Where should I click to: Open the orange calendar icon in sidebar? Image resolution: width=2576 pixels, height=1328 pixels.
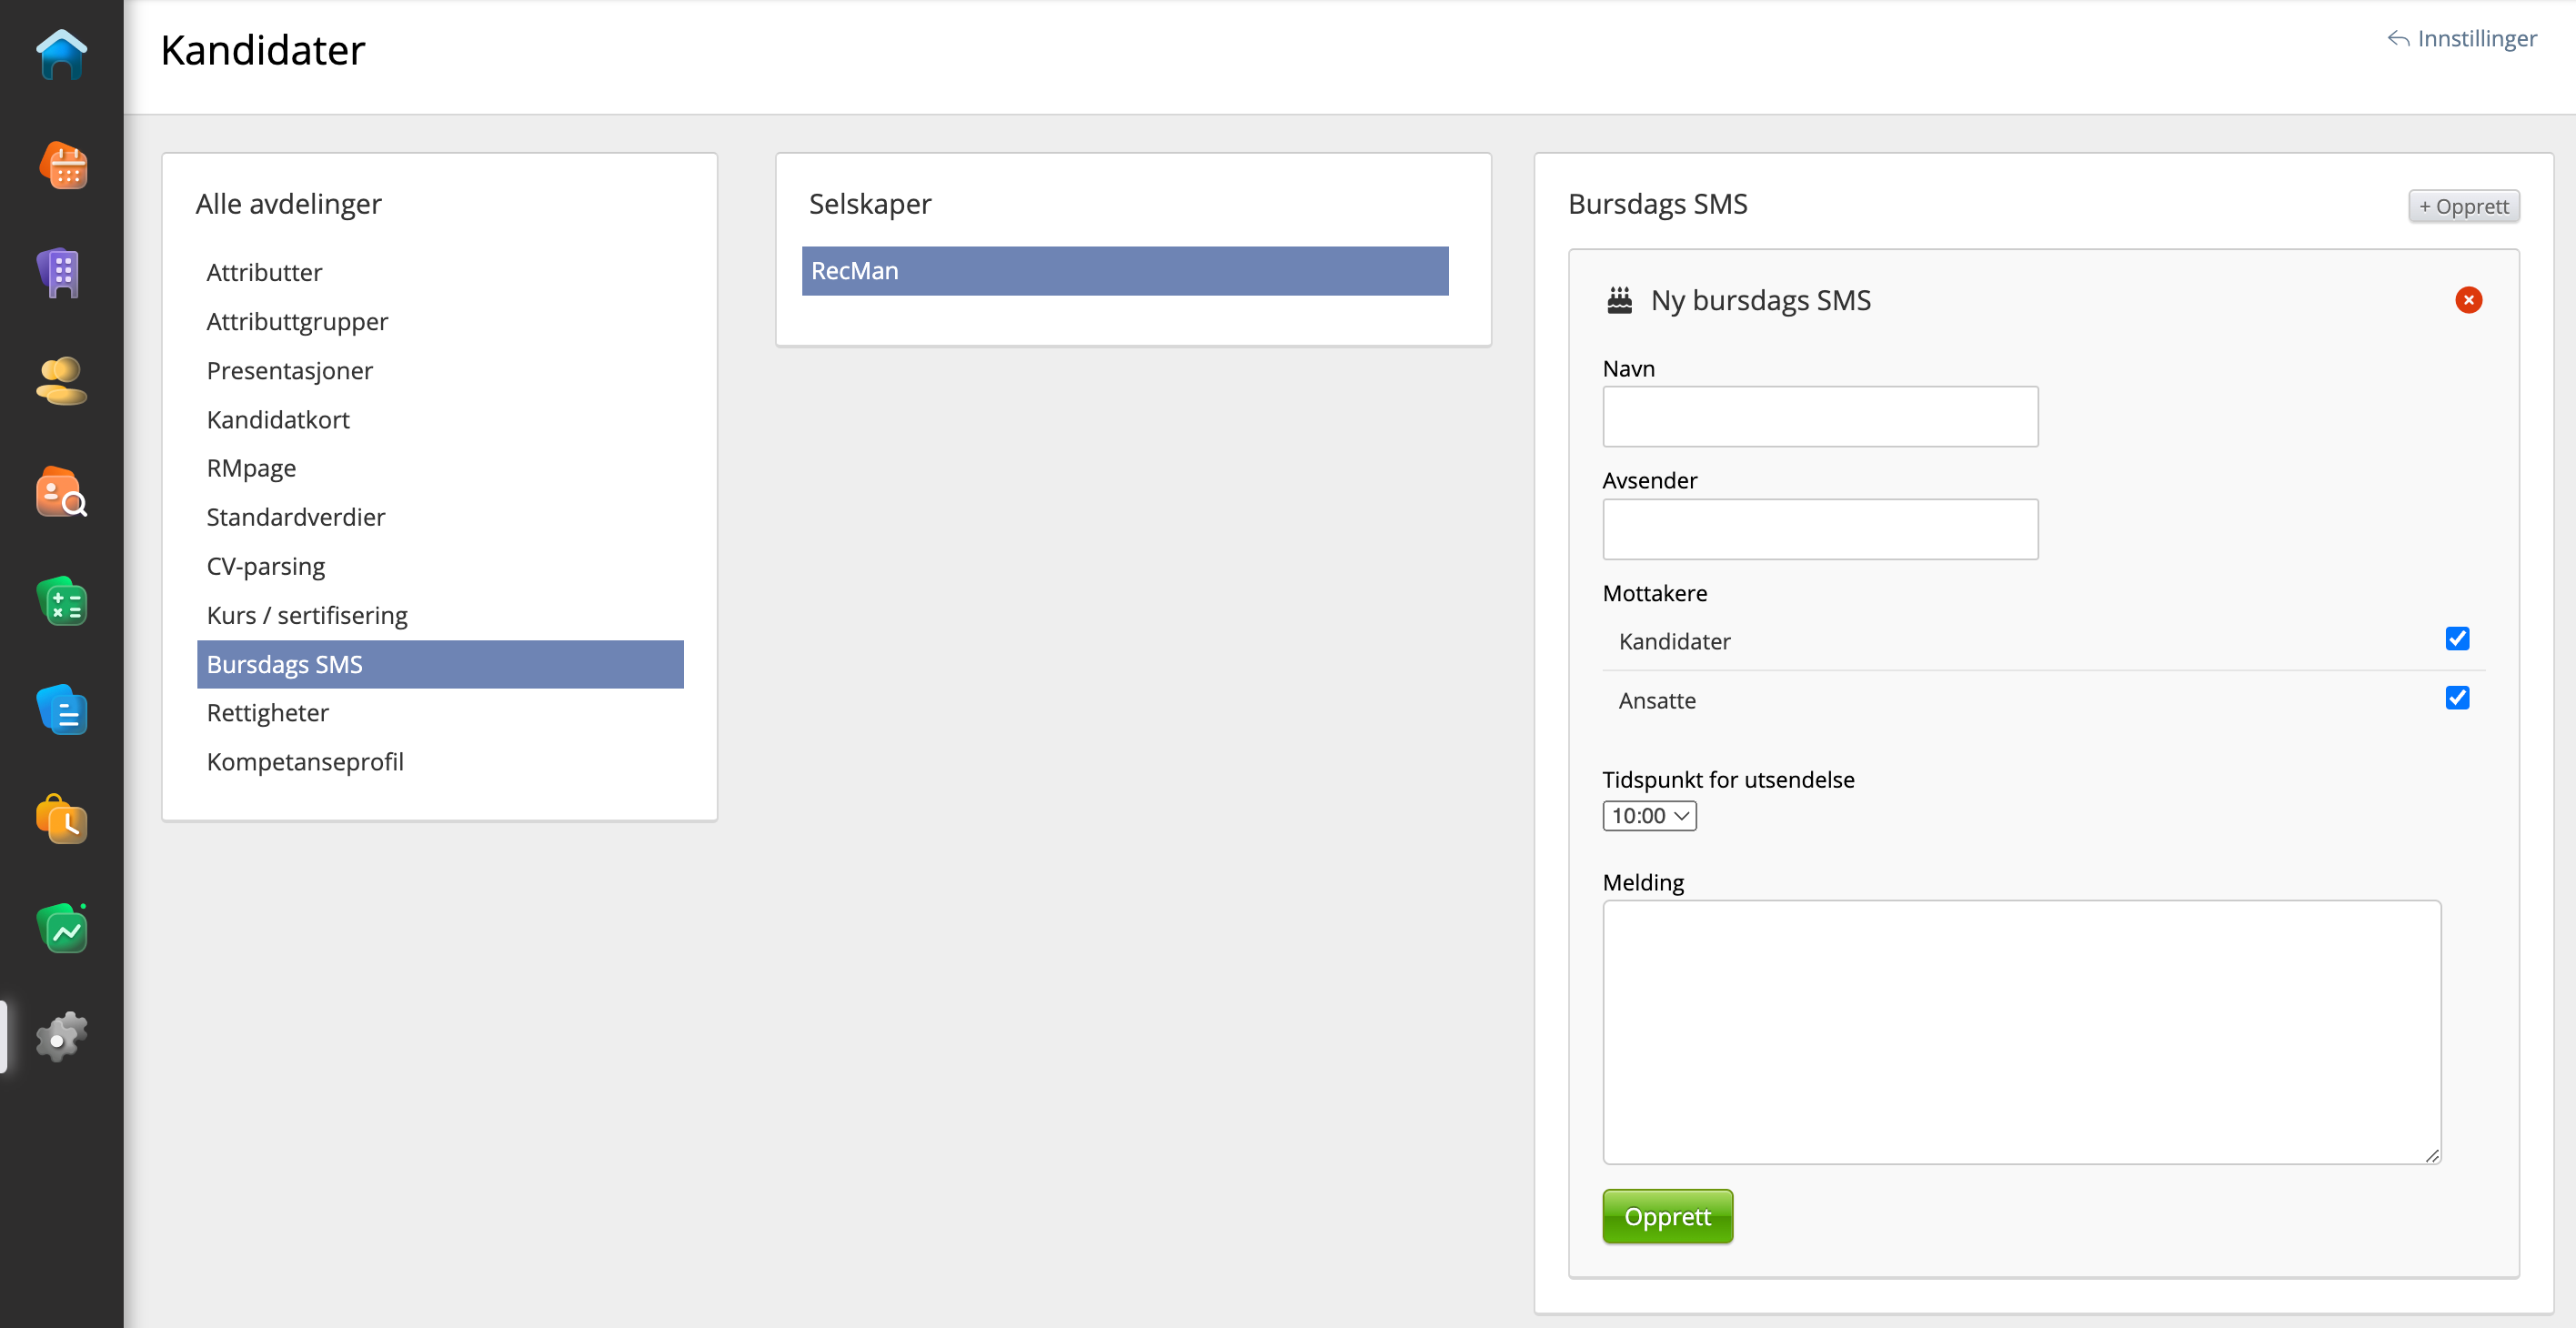(x=63, y=166)
